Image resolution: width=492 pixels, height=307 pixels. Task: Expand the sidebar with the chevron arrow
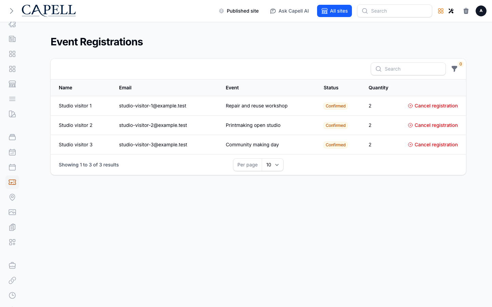11,11
